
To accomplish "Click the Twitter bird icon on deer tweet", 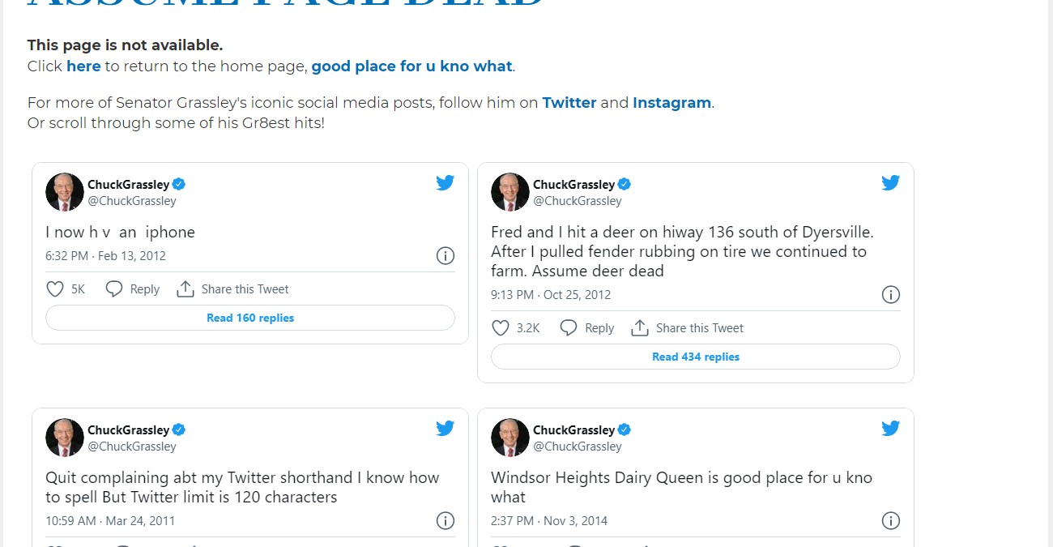I will pyautogui.click(x=890, y=183).
